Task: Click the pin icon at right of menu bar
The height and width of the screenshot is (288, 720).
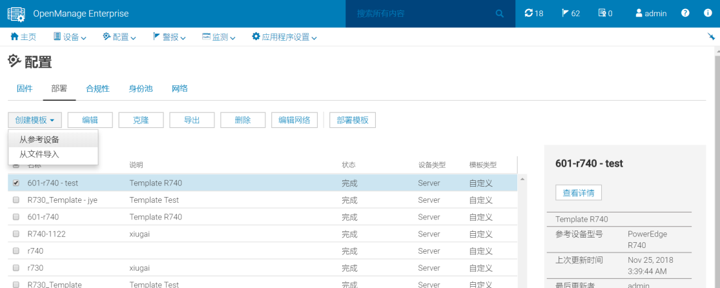Action: click(711, 37)
